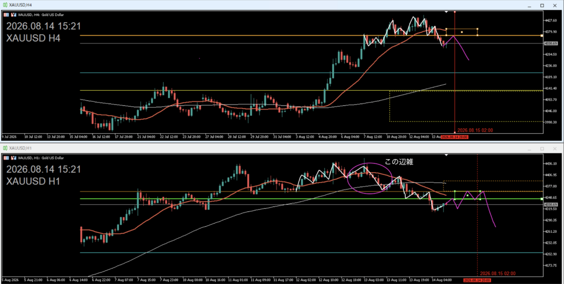564x284 pixels.
Task: Click current price tag 4330.69 in H1 chart
Action: coord(550,204)
